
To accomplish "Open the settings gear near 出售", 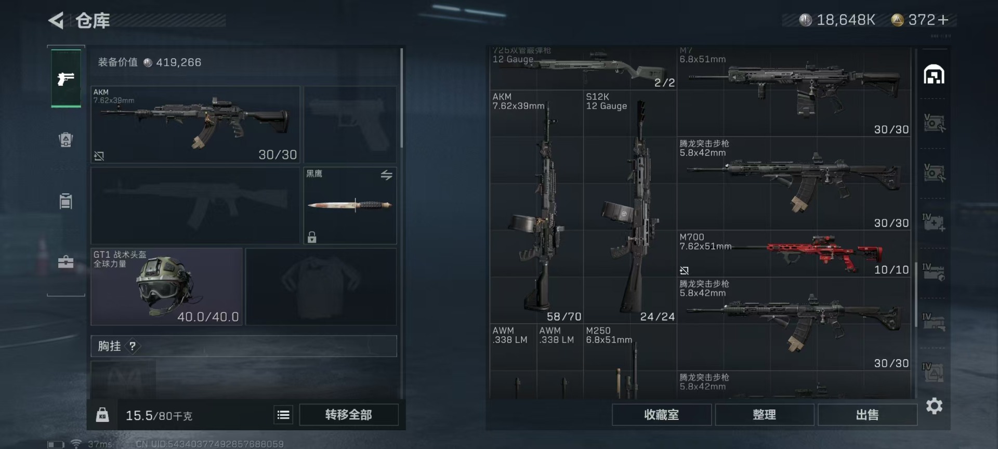I will click(934, 406).
